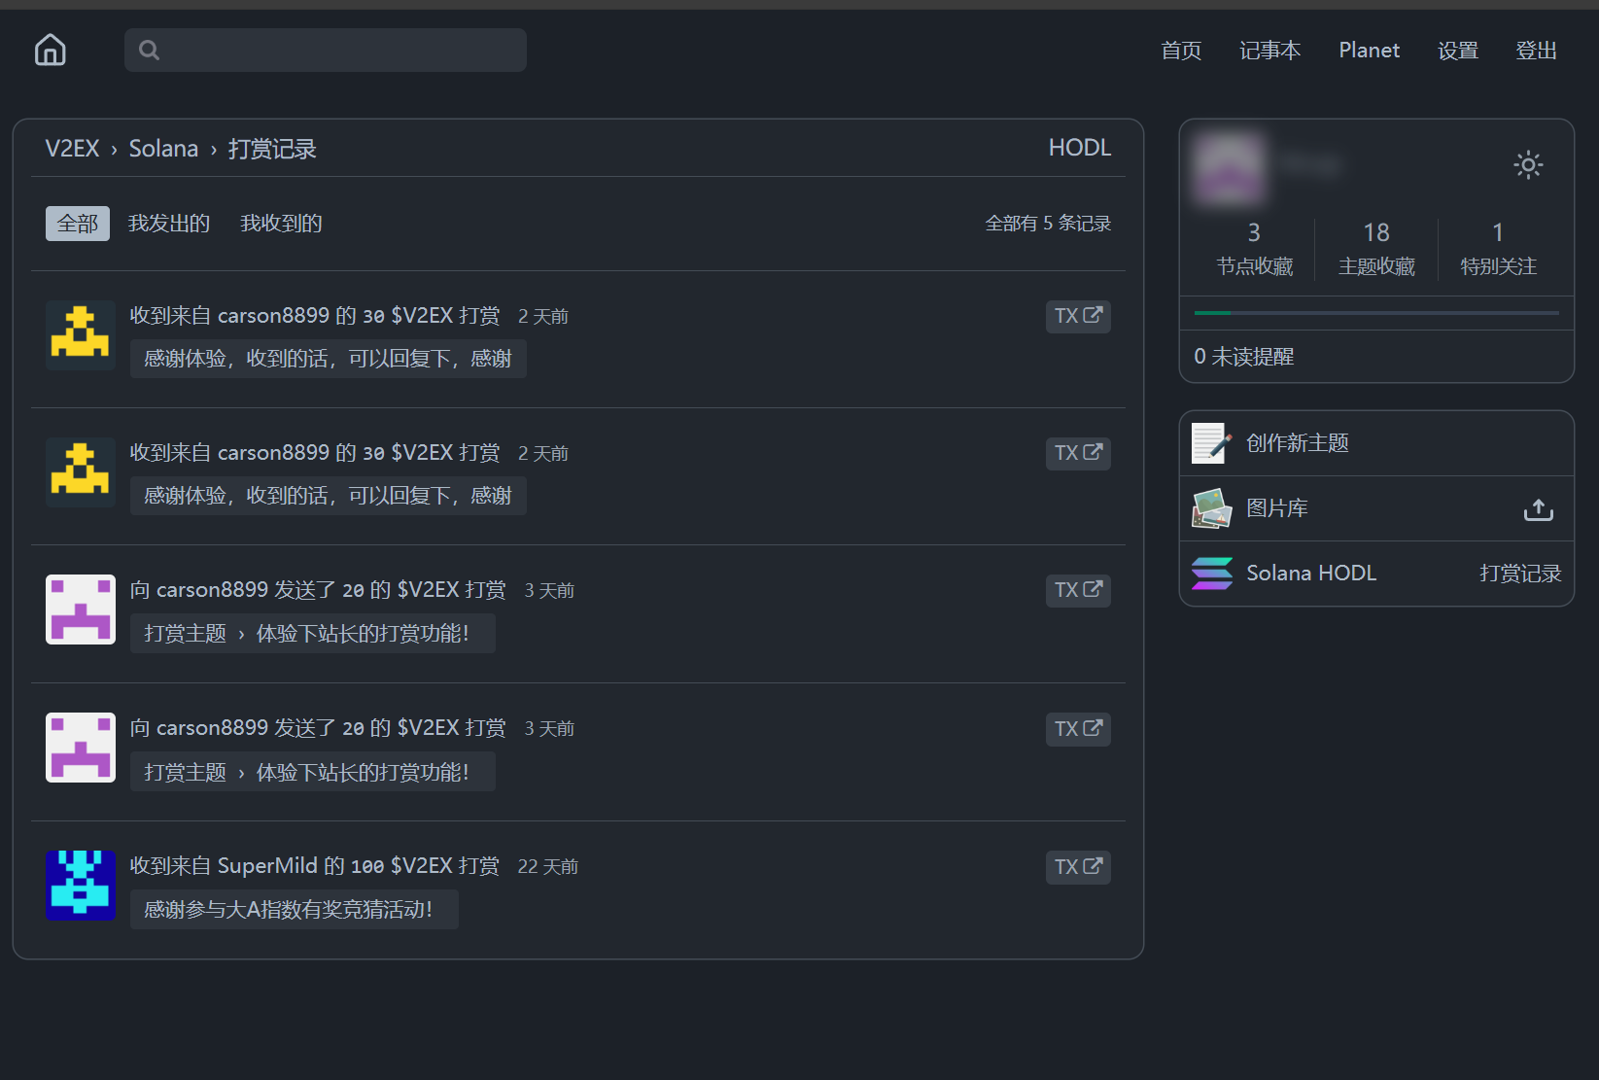Click the 创作新主题 notepad icon
The width and height of the screenshot is (1599, 1080).
pos(1212,443)
